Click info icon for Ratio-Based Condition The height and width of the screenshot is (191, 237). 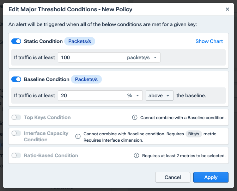(x=136, y=155)
